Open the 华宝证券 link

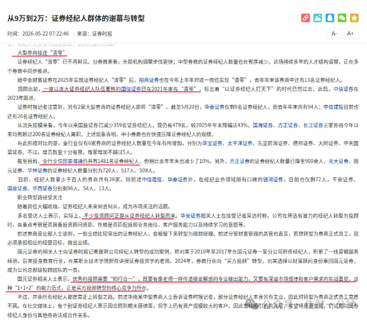click(212, 143)
